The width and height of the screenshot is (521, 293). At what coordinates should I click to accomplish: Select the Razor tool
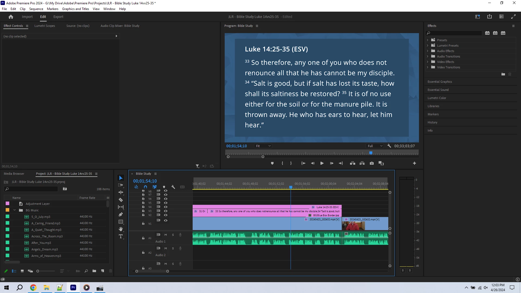(121, 200)
